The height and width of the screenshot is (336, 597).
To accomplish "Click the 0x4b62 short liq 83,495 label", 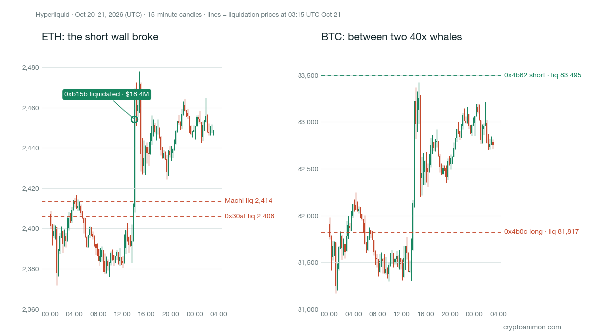I will (543, 75).
